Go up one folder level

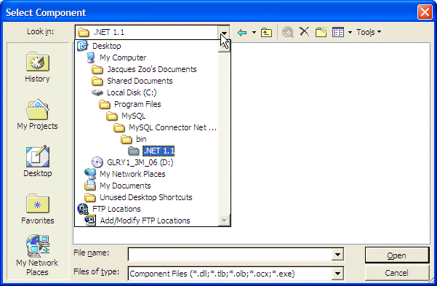point(266,32)
